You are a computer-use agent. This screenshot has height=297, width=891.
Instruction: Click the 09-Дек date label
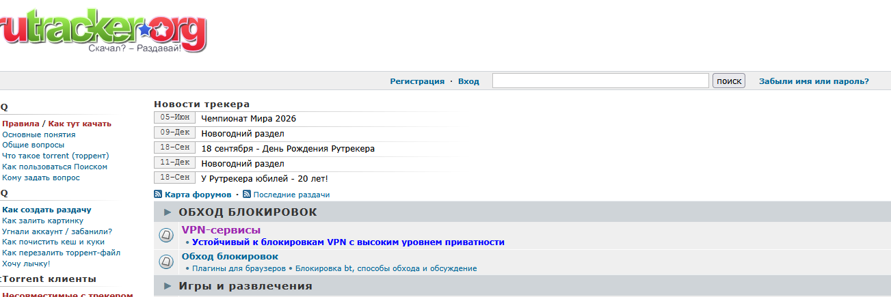175,132
